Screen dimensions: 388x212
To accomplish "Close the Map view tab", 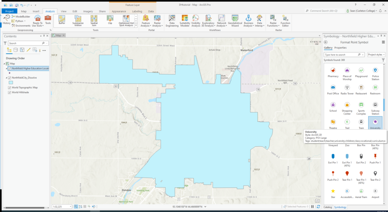I will (64, 36).
